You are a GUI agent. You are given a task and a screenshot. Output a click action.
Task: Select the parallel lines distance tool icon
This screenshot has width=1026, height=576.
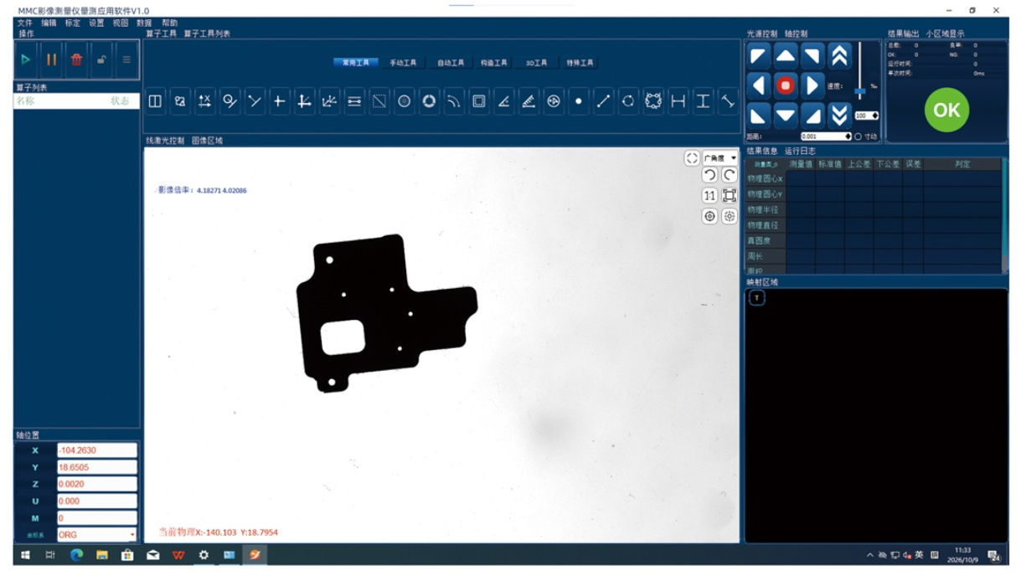(x=354, y=101)
